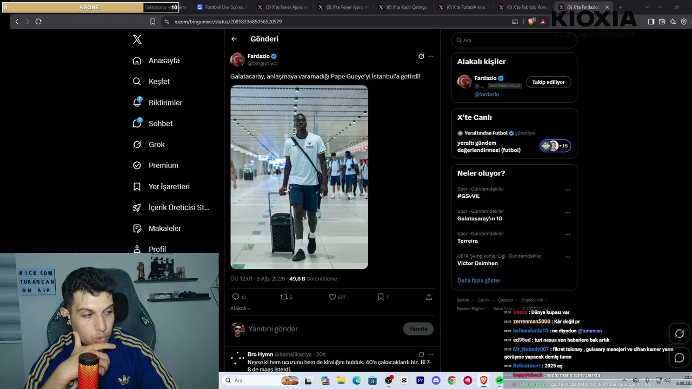Switch to X'te FutbolArena tab
Screen dimensions: 692x389
(x=463, y=8)
